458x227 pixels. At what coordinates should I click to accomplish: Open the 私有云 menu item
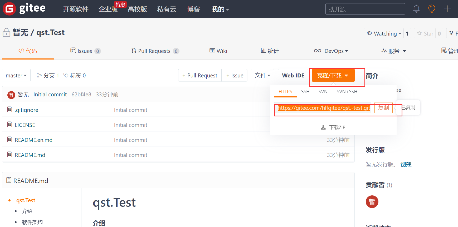pos(167,9)
